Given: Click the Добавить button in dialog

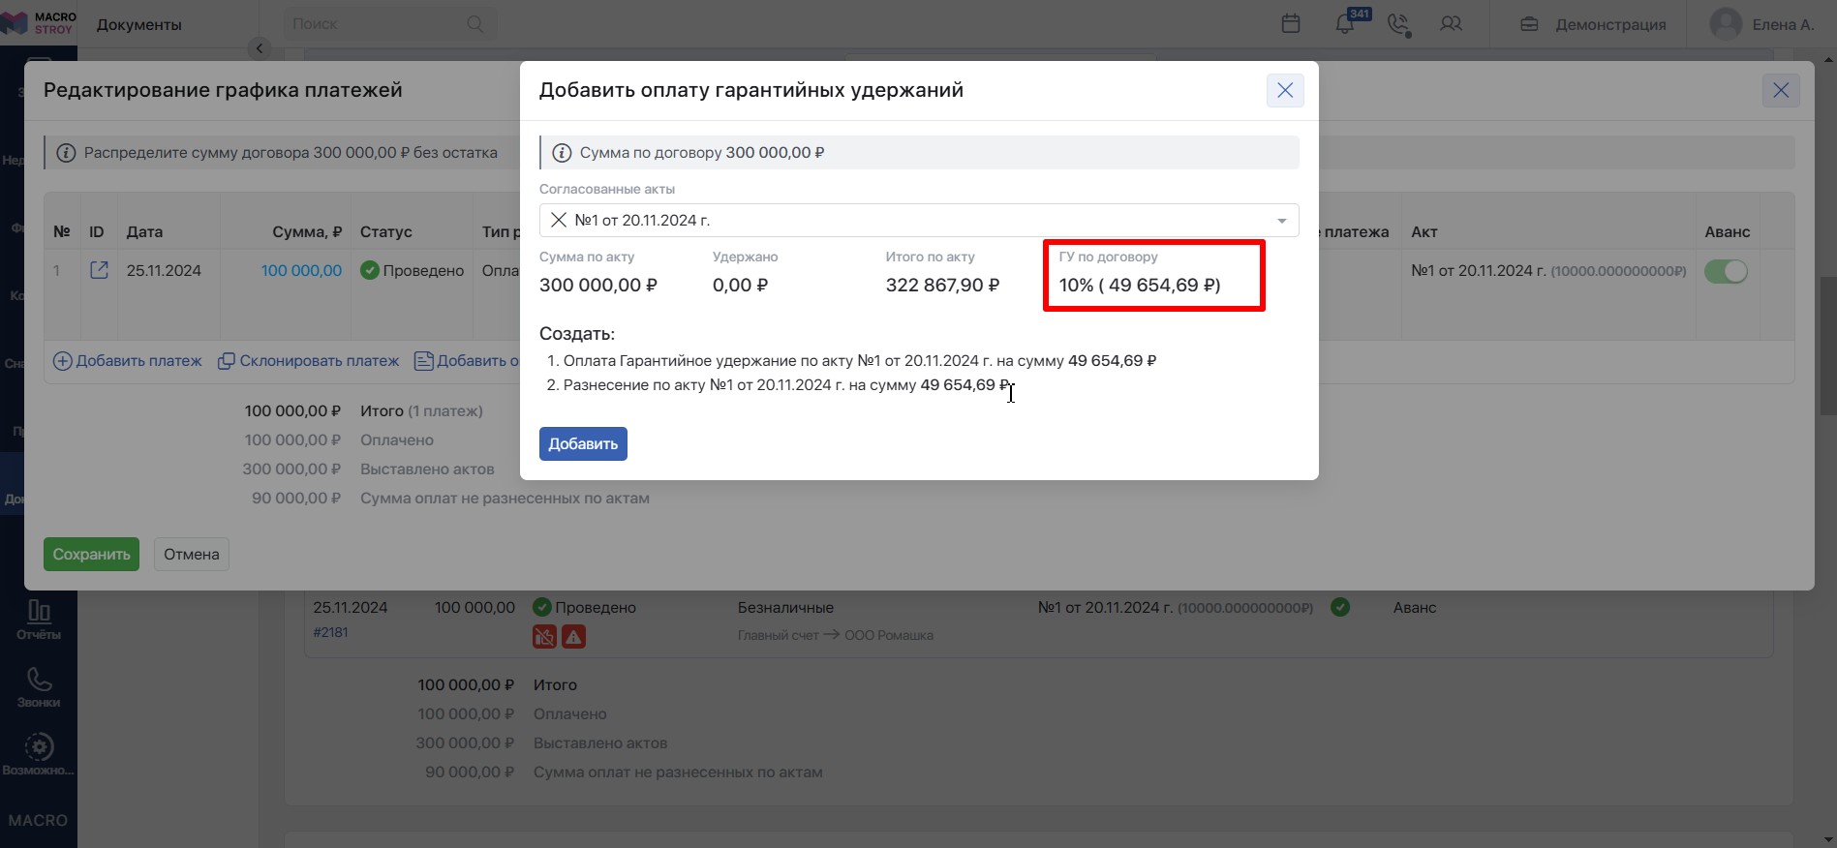Looking at the screenshot, I should point(583,443).
